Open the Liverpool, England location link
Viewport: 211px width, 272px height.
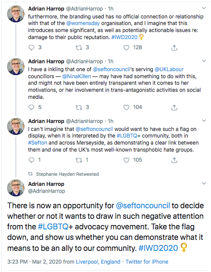point(98,261)
